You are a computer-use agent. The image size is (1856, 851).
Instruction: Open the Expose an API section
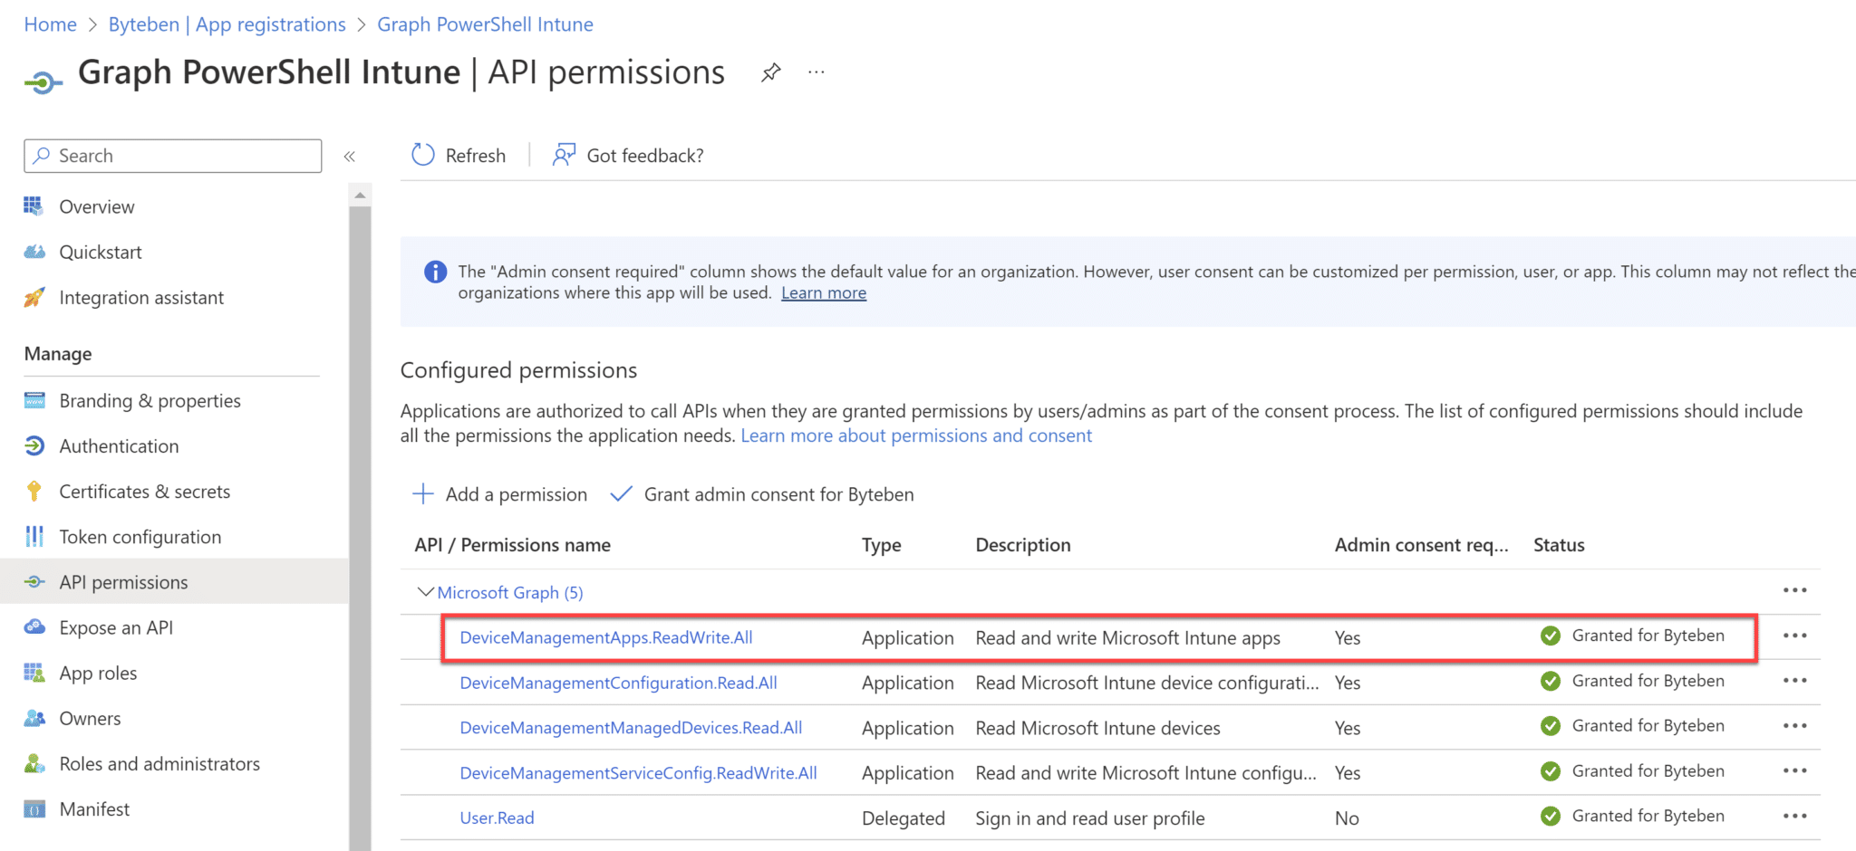116,626
